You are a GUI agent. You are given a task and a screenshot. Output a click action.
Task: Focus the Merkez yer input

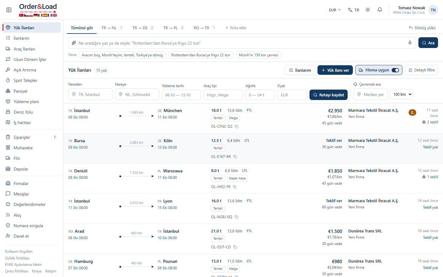pyautogui.click(x=371, y=94)
